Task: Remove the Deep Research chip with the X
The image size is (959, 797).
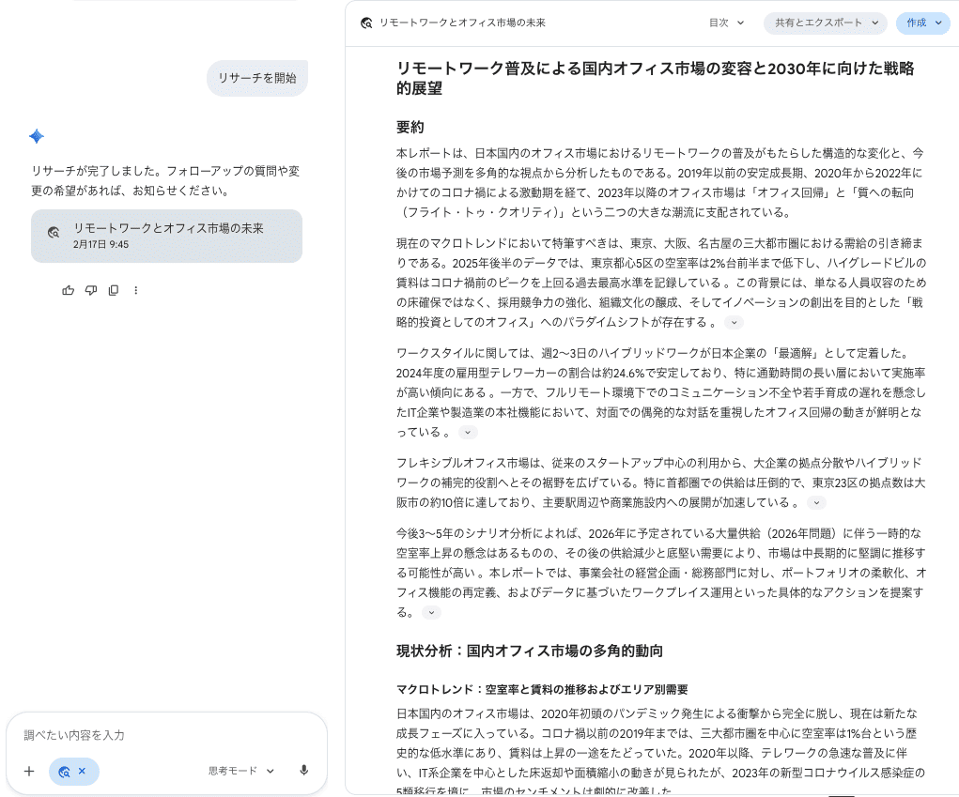Action: (82, 771)
